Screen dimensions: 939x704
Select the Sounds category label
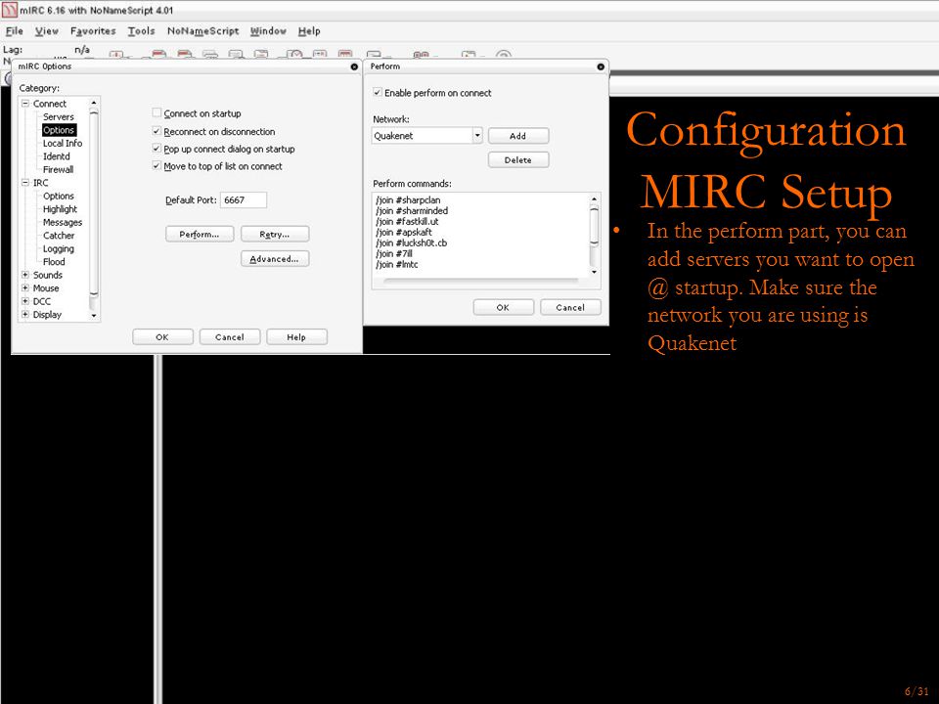click(x=48, y=275)
